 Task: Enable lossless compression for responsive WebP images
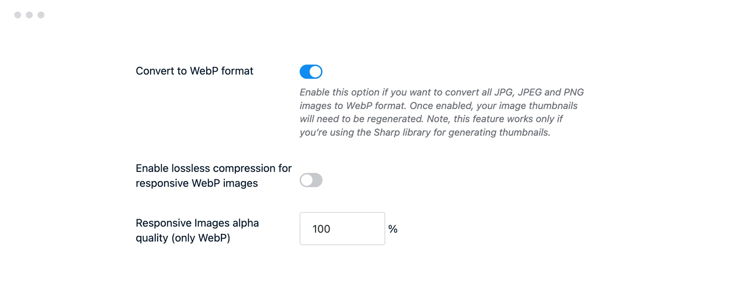point(310,180)
